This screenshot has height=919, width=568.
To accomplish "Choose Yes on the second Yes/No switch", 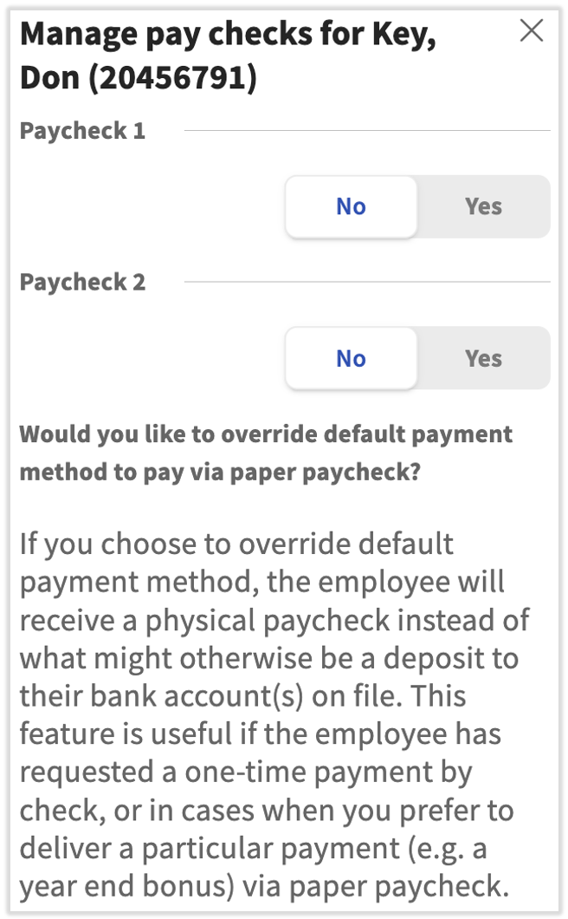I will (x=483, y=358).
